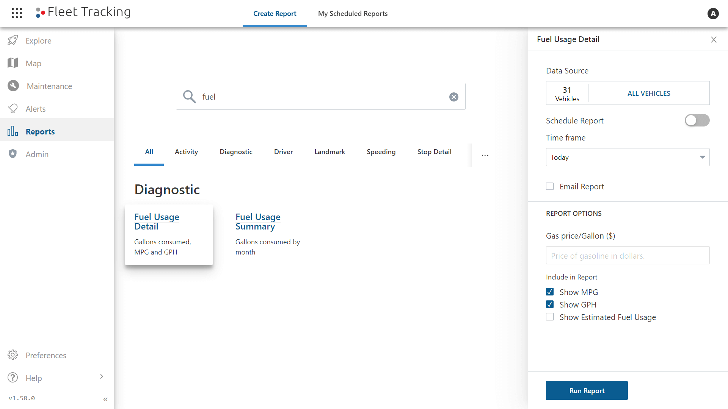The image size is (728, 409).
Task: Open Alerts in sidebar
Action: pos(57,109)
